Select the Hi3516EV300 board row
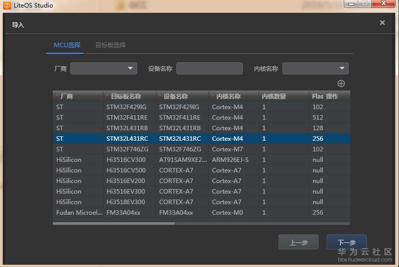This screenshot has width=399, height=267. pyautogui.click(x=202, y=192)
